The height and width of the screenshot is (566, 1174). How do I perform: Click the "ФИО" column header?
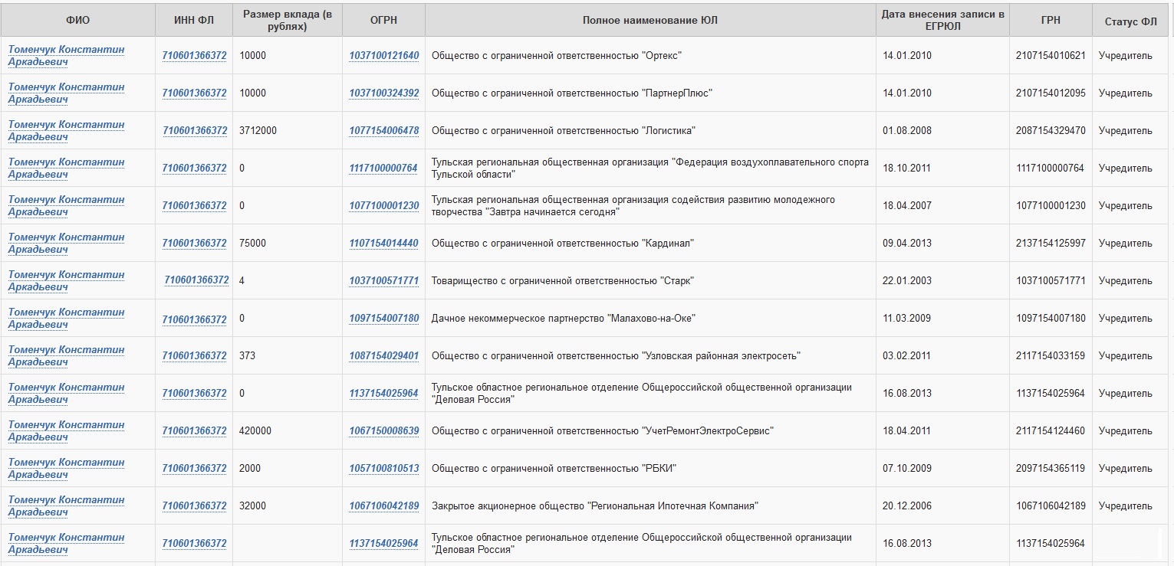77,21
